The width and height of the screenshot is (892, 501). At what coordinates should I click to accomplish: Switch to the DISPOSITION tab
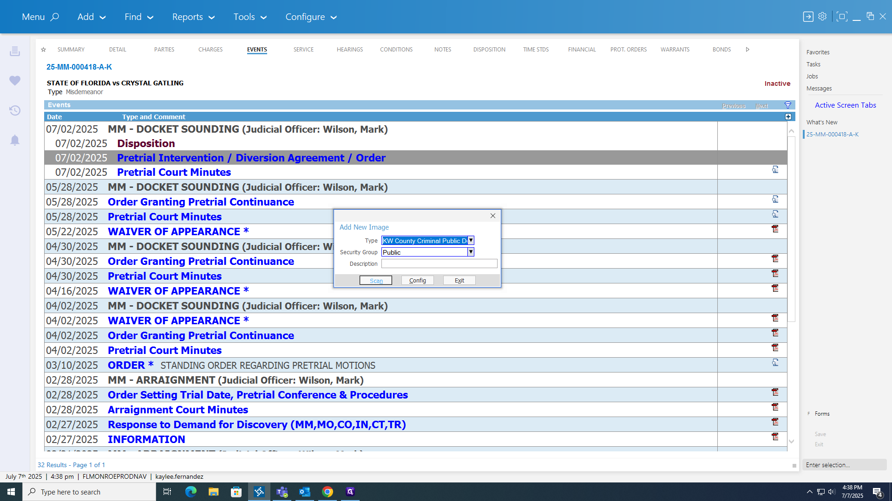489,50
